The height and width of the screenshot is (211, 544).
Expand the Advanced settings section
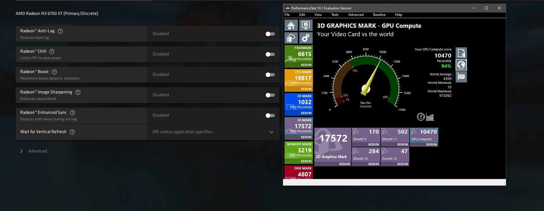coord(33,151)
